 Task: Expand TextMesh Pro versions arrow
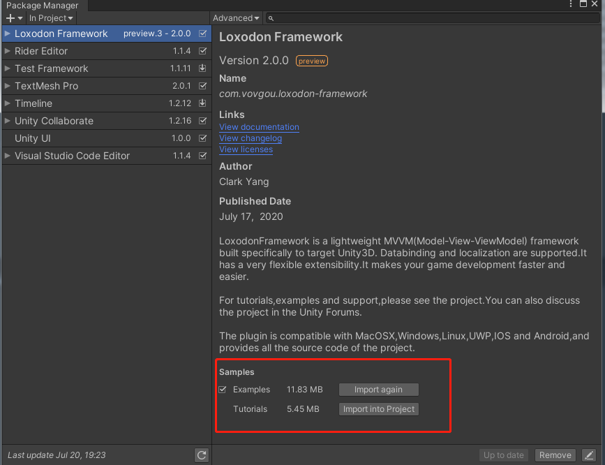point(7,86)
